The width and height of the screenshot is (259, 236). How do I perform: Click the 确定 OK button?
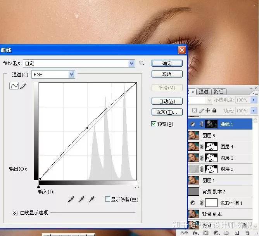167,64
